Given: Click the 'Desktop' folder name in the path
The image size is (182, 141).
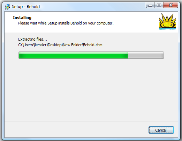Looking at the screenshot, I should coord(55,45).
